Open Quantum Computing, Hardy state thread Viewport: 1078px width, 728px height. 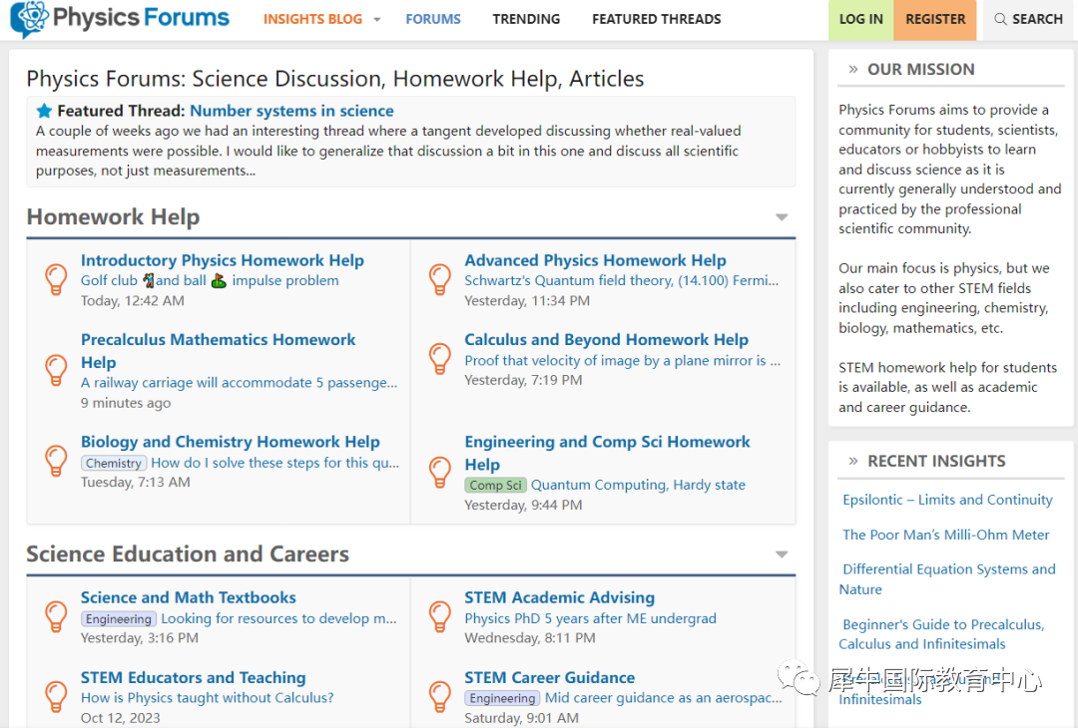638,485
